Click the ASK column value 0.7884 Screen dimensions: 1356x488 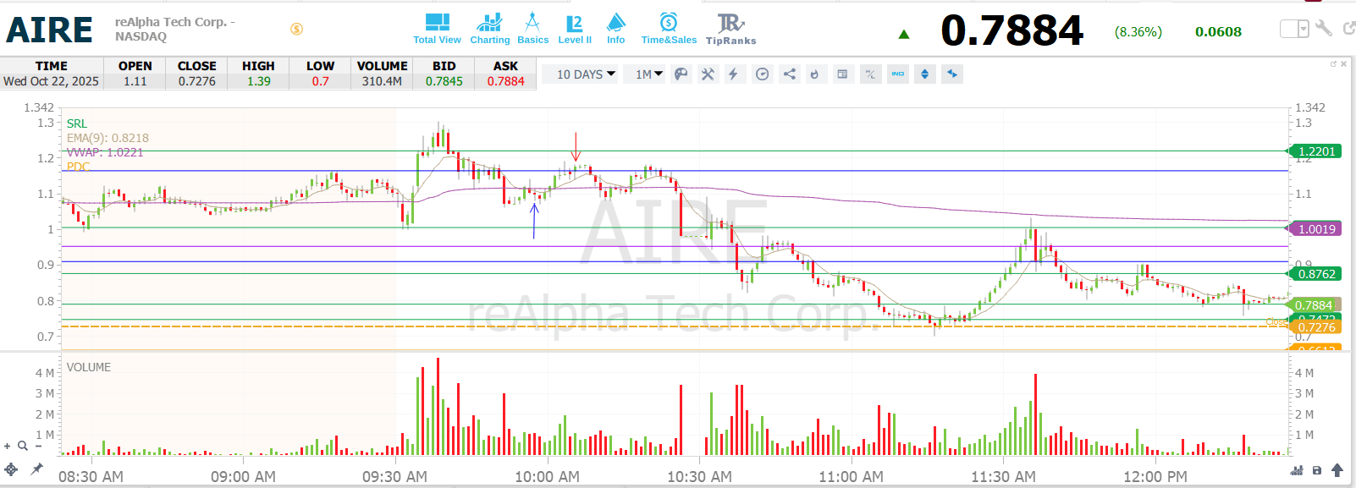pyautogui.click(x=506, y=81)
